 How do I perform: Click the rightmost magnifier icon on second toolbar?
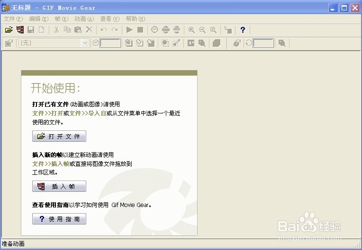pyautogui.click(x=282, y=43)
